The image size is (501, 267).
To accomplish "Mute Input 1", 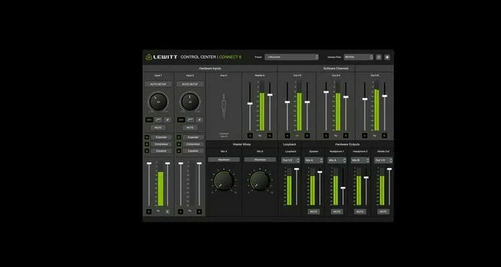I will point(158,127).
